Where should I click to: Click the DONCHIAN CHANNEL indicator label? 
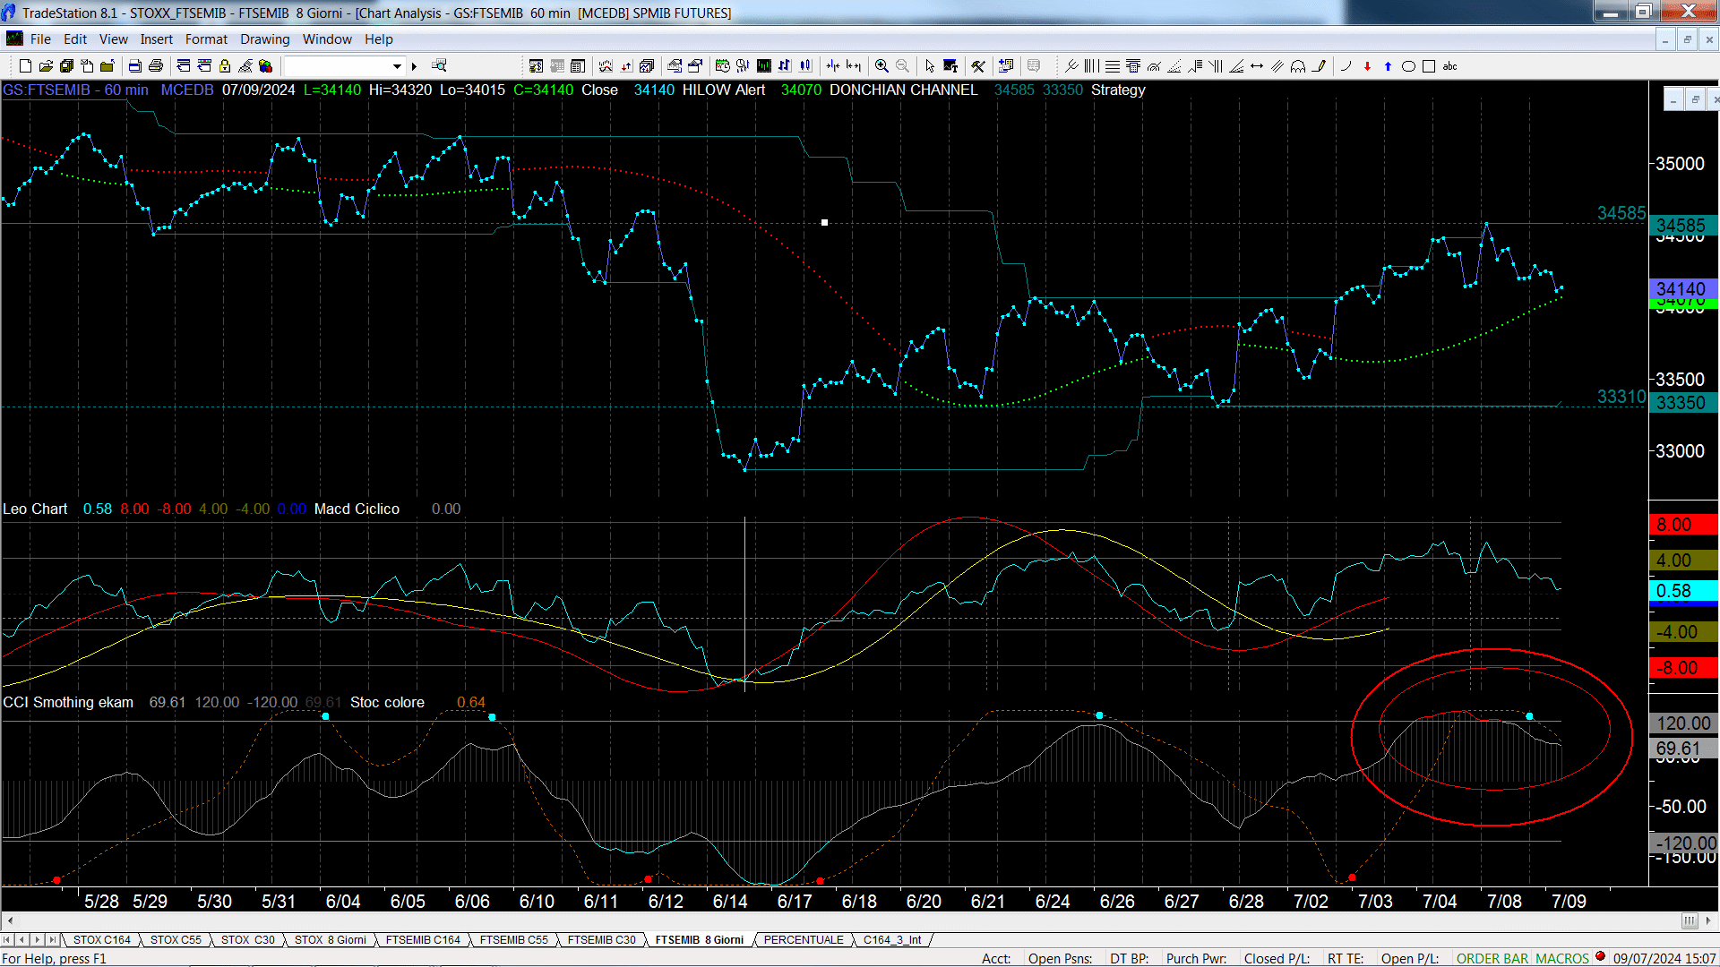pyautogui.click(x=903, y=90)
